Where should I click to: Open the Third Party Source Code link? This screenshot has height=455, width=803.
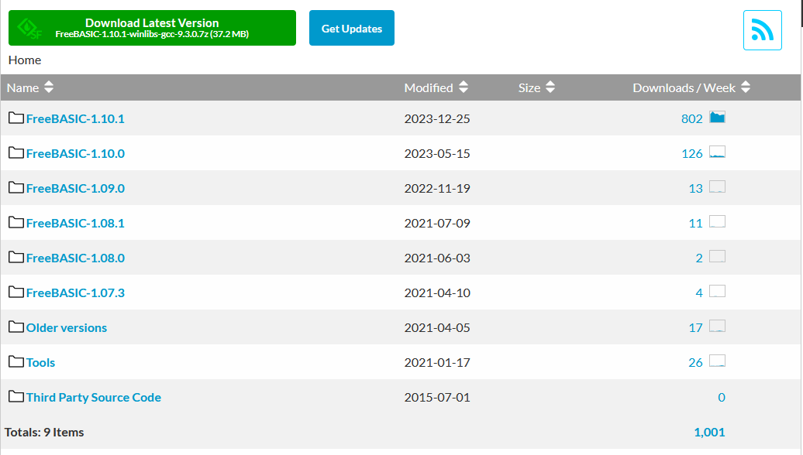(x=94, y=397)
